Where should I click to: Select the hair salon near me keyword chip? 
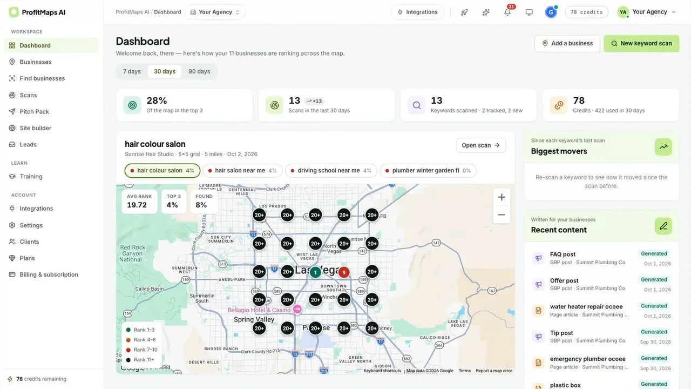coord(242,171)
